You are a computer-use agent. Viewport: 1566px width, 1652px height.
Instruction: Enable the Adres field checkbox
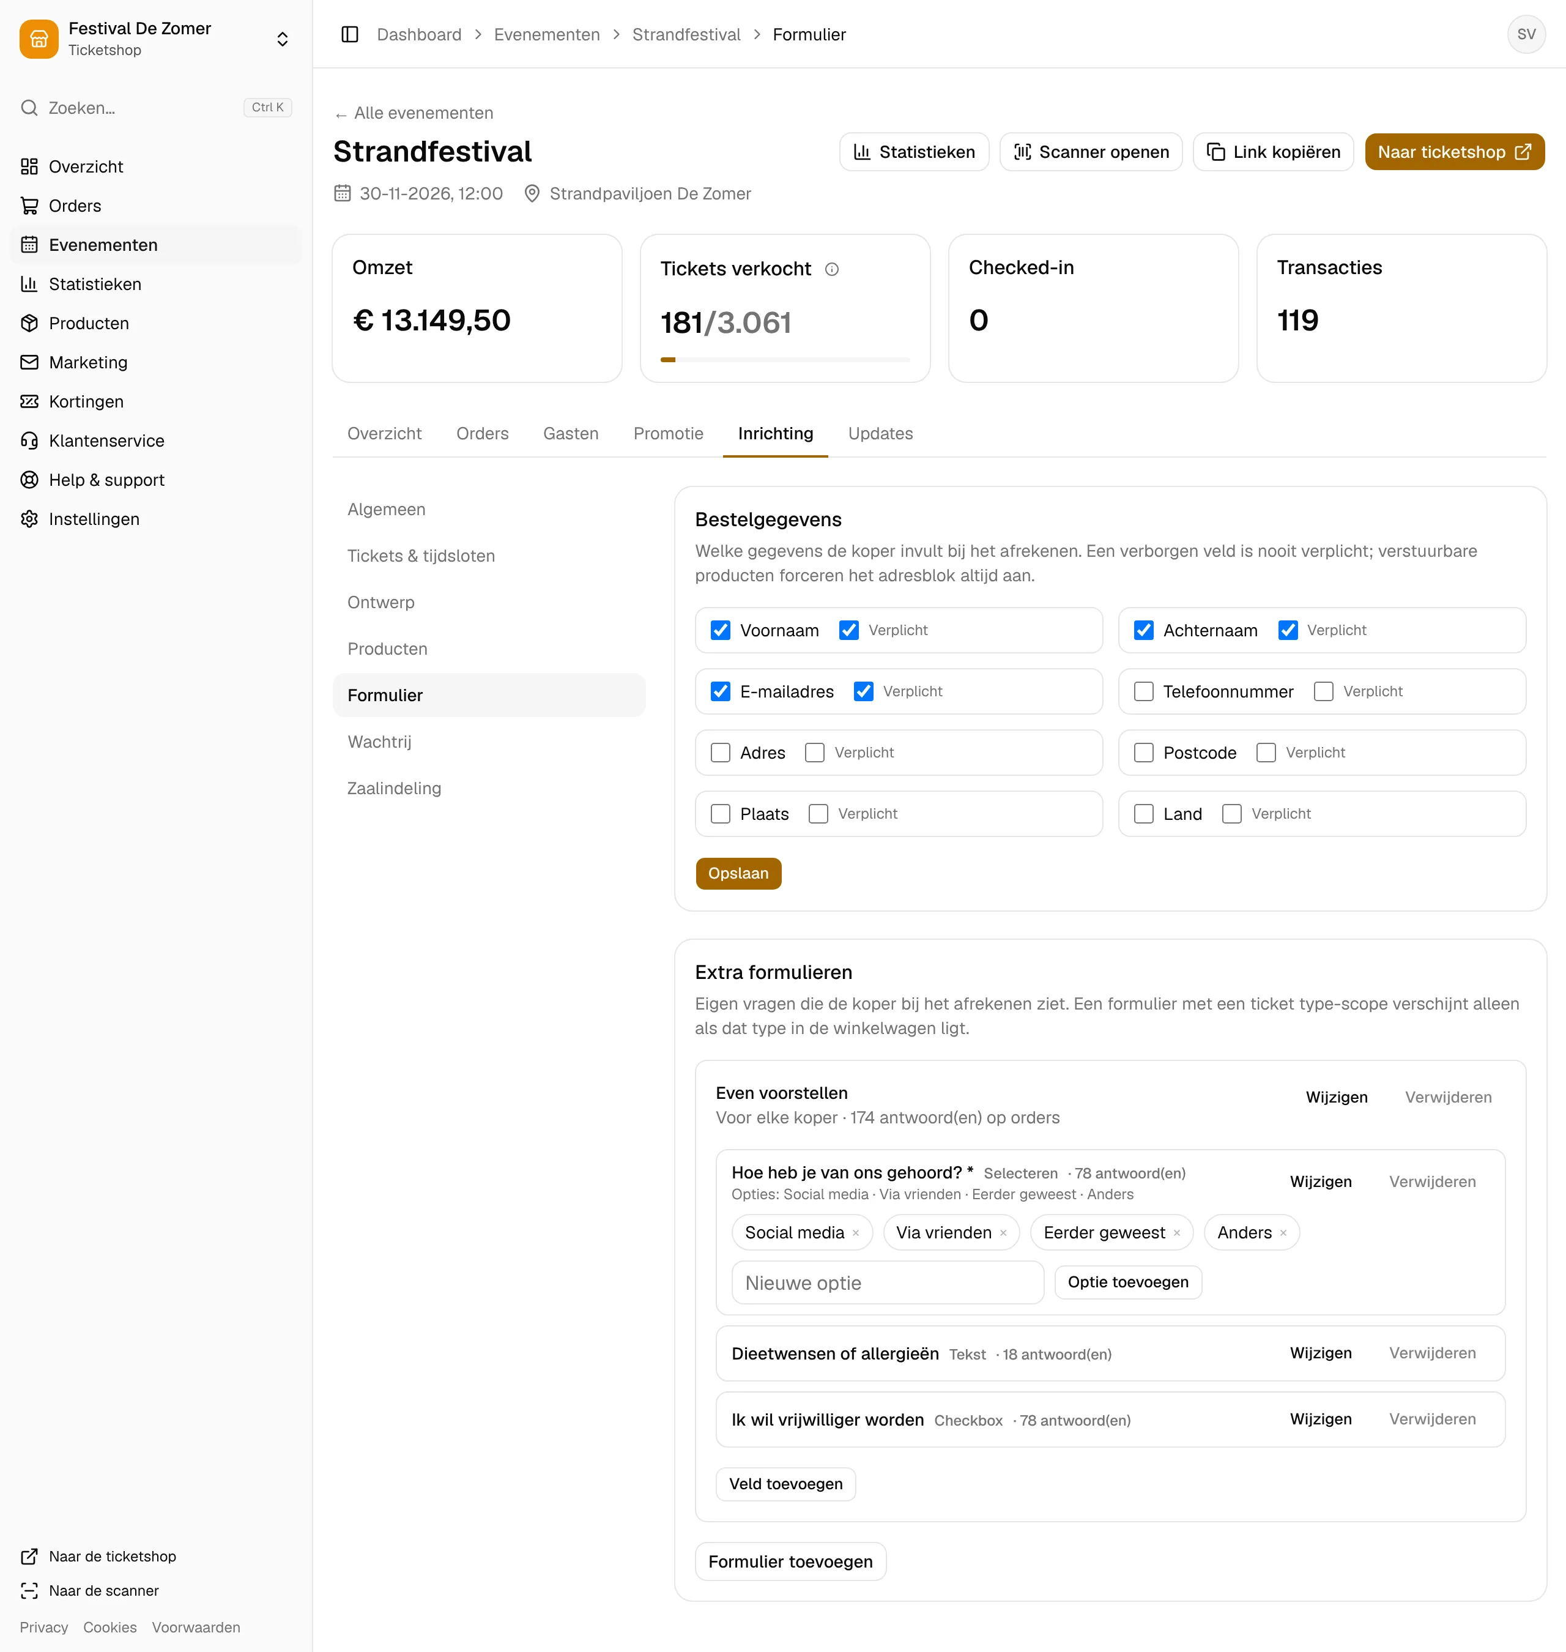pos(721,753)
